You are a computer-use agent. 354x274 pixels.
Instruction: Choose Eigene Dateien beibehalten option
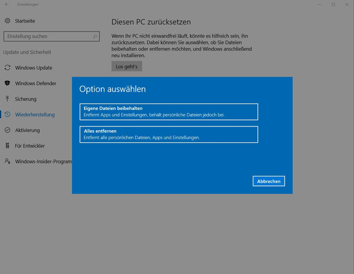(x=169, y=112)
